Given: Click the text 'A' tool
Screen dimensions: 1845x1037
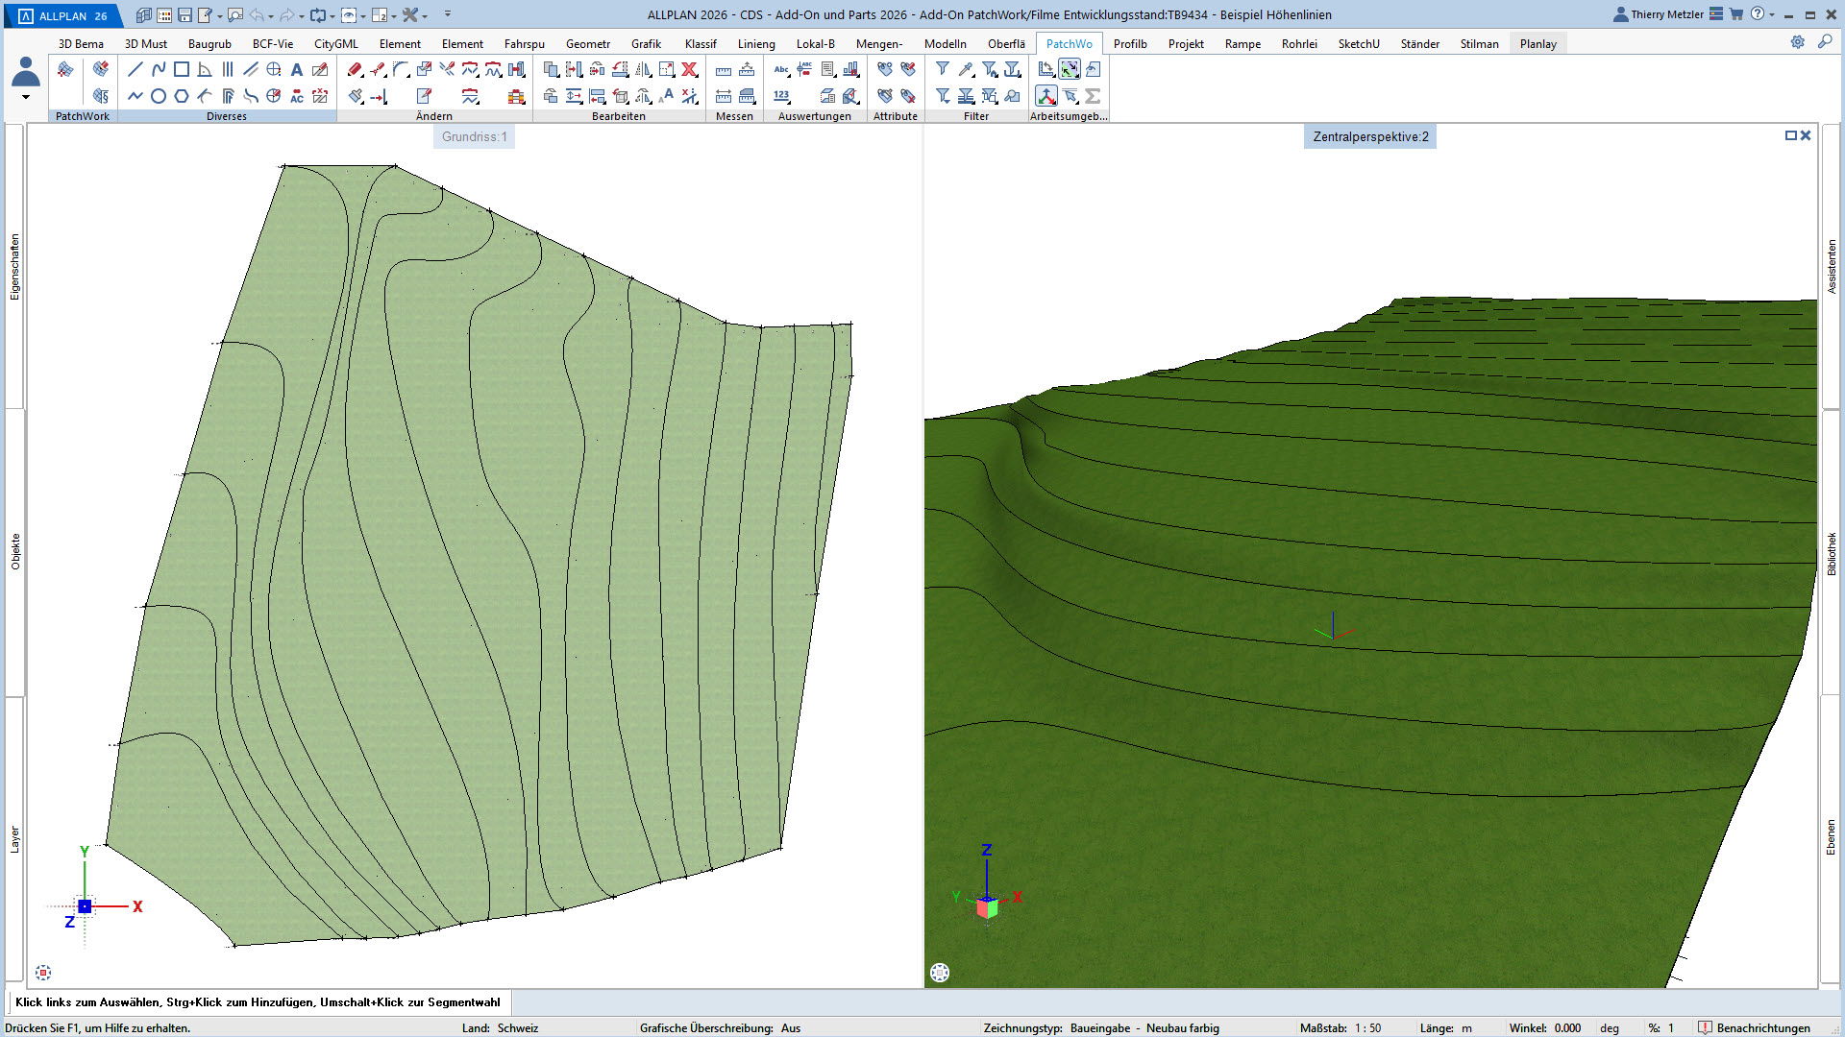Looking at the screenshot, I should pos(297,69).
